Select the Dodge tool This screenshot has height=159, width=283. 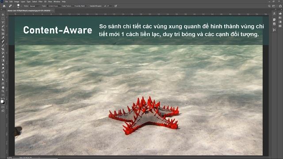[3, 68]
